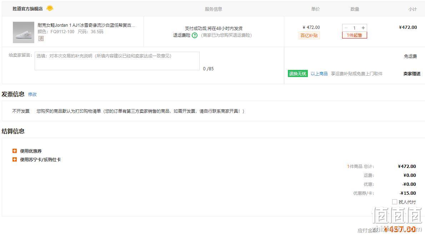
Task: Click the 颜色：FQ9112-100 color detail text
Action: pyautogui.click(x=56, y=32)
